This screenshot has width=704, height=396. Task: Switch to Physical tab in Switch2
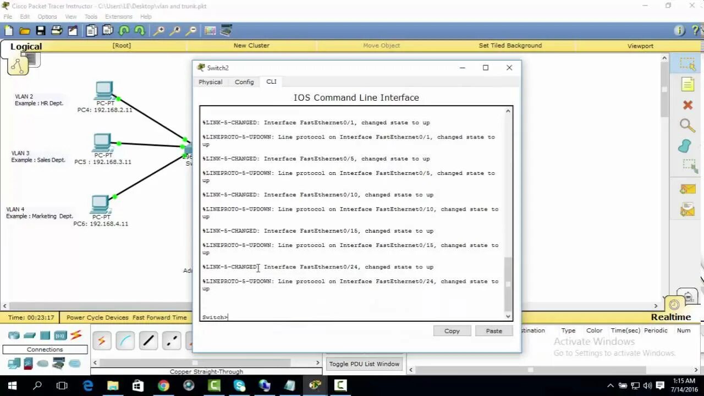pyautogui.click(x=211, y=82)
